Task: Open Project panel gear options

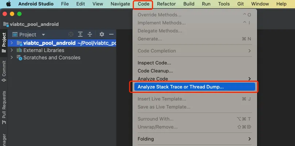Action: (102, 34)
